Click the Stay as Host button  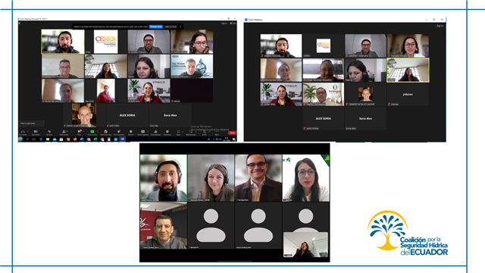click(171, 27)
